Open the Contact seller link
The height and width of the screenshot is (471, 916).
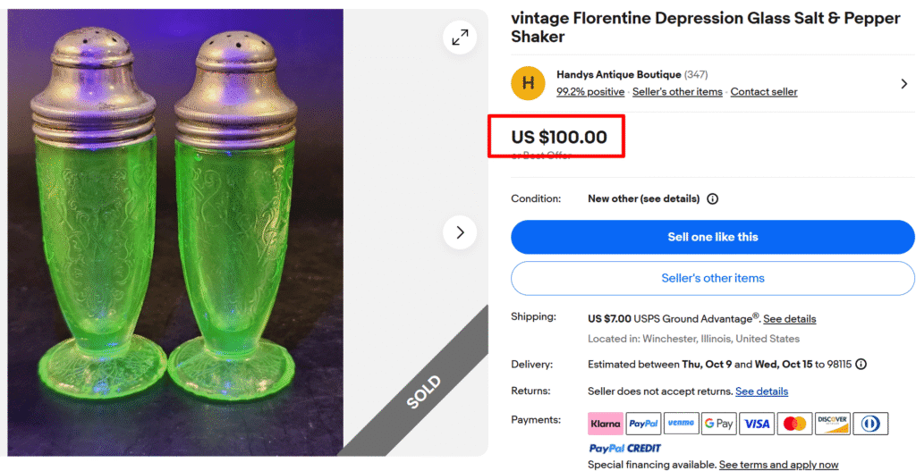point(763,92)
